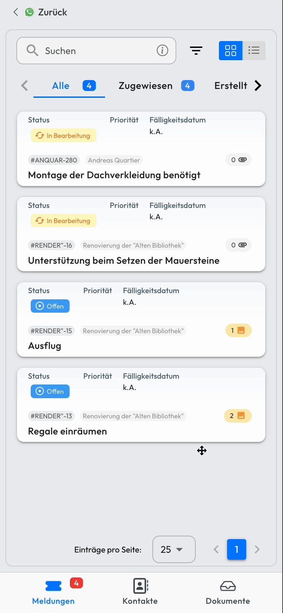The width and height of the screenshot is (283, 613).
Task: Click the search info icon
Action: coord(162,51)
